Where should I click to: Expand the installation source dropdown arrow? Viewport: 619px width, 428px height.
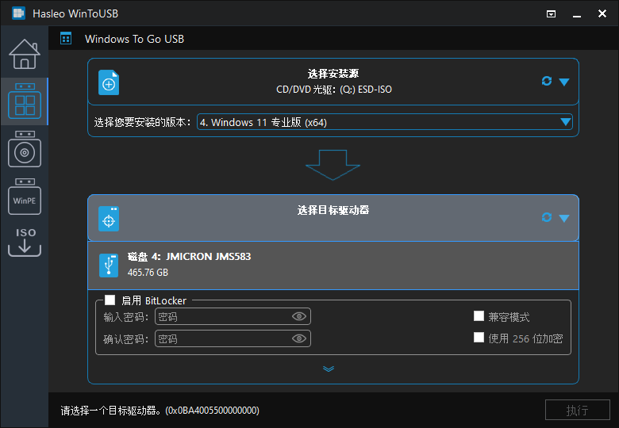coord(564,82)
